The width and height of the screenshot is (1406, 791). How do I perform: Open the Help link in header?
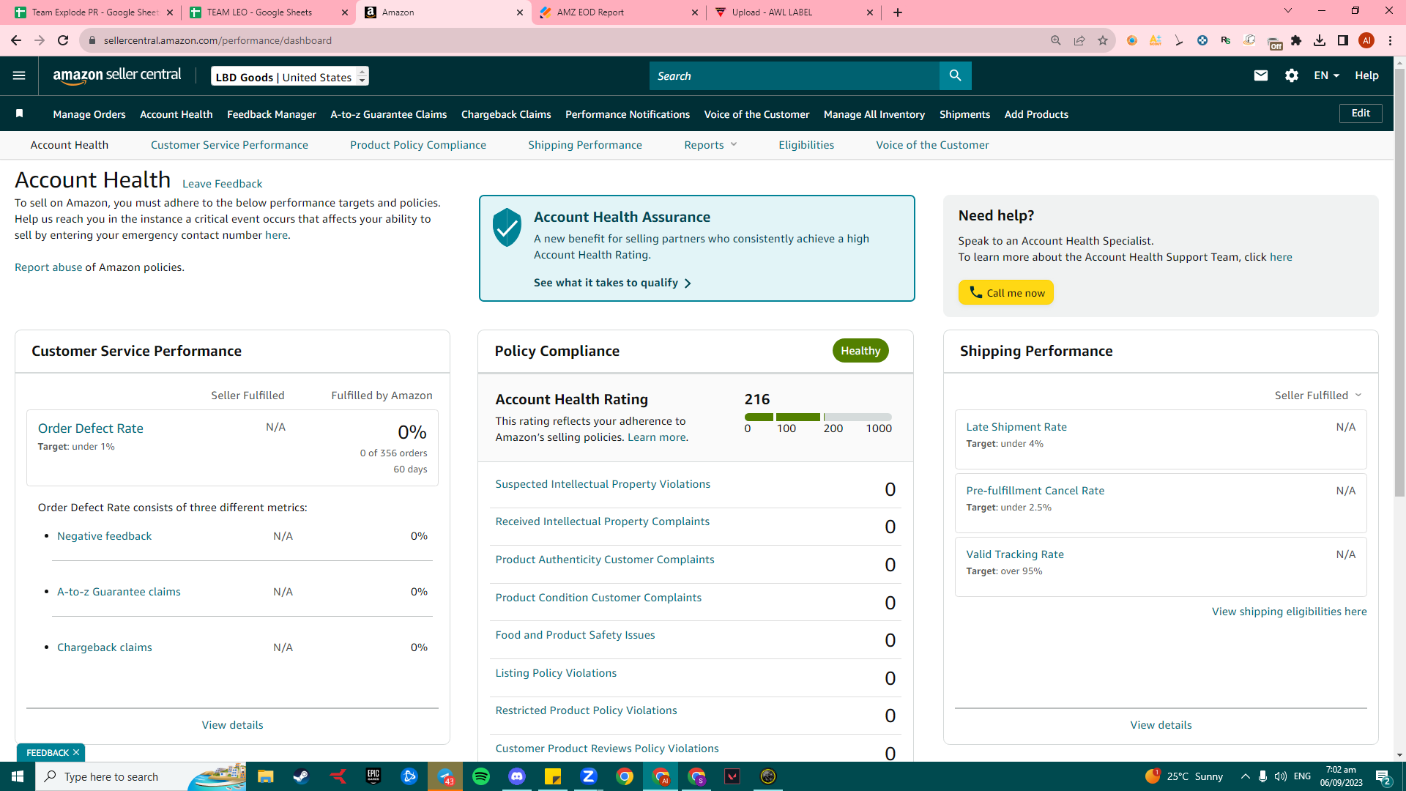click(1366, 75)
